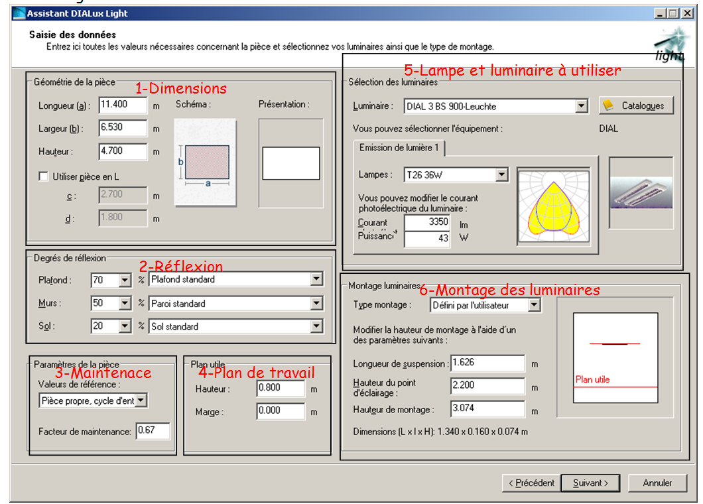Select the Emission de lumière 1 tab
This screenshot has height=504, width=703.
[399, 147]
